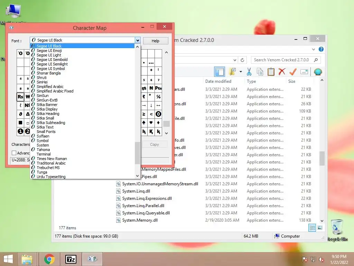Select Small Fonts entry
354x266 pixels.
[46, 132]
